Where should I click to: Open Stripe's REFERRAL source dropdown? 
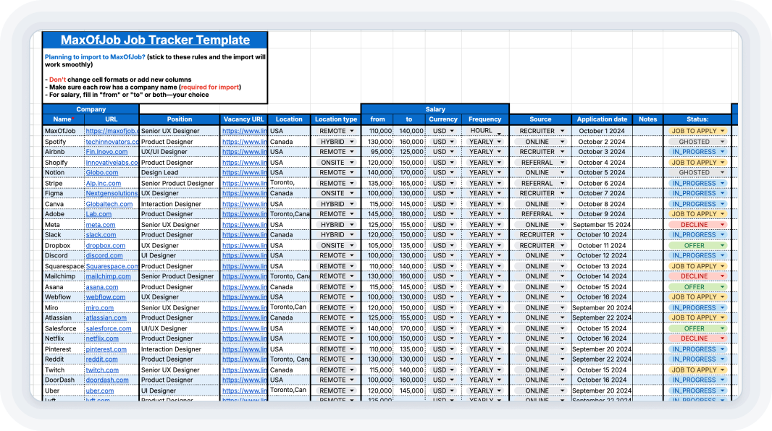pos(540,183)
